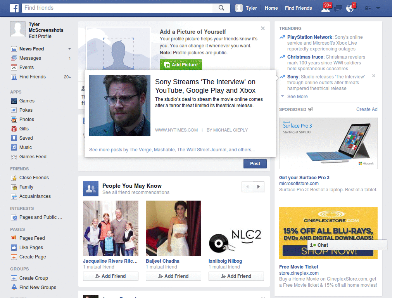Click the search magnifier icon
Screen dimensions: 397x298
(221, 8)
